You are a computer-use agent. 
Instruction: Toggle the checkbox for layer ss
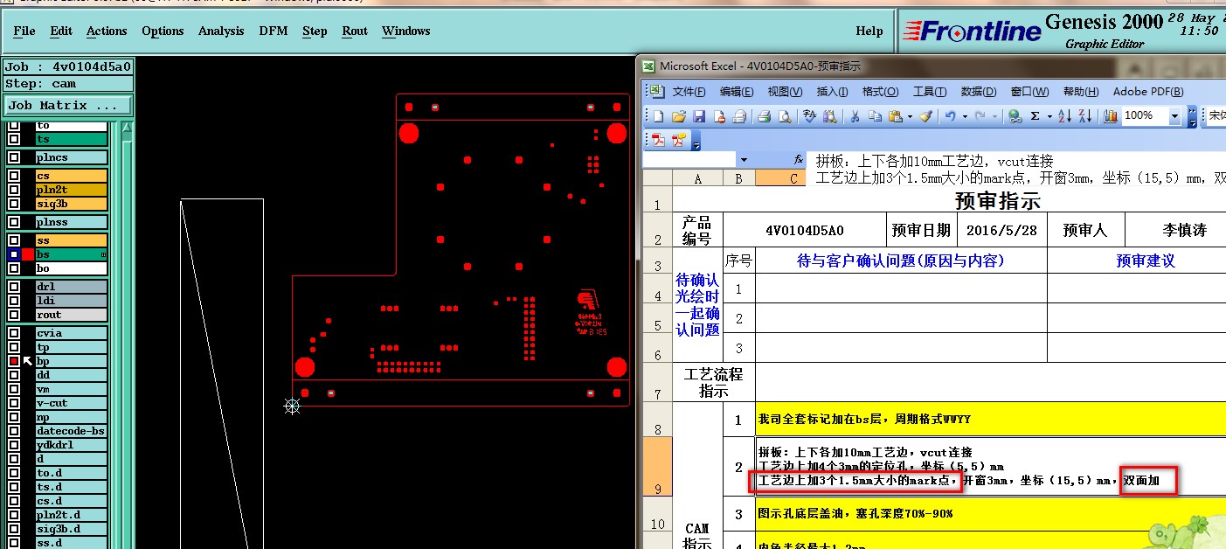click(14, 240)
